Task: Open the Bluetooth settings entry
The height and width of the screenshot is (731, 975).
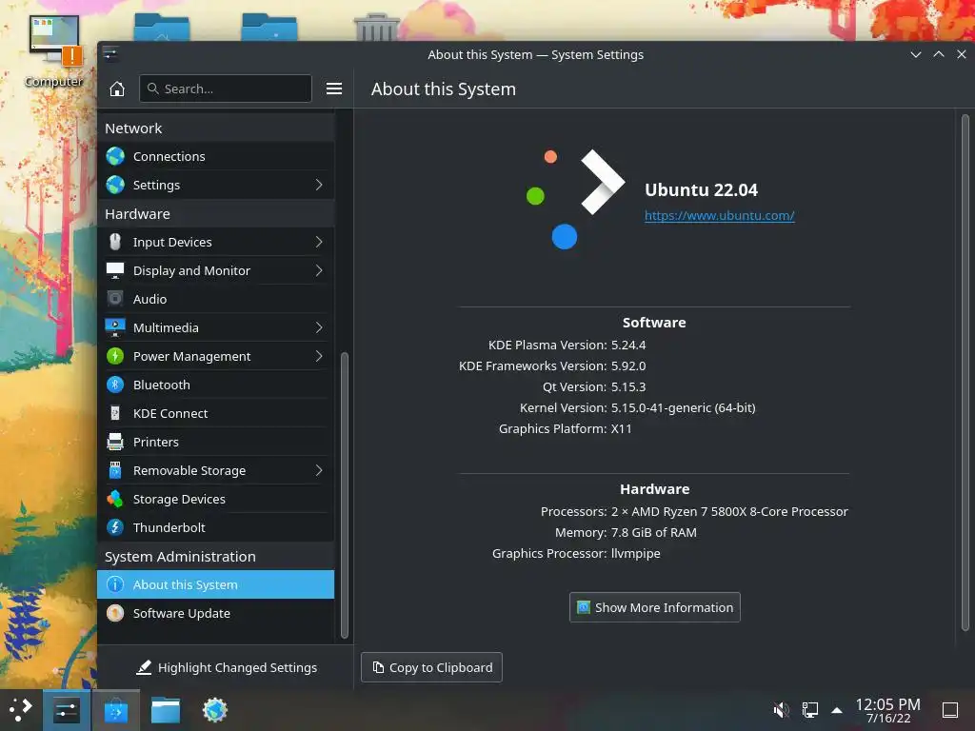Action: [x=216, y=385]
